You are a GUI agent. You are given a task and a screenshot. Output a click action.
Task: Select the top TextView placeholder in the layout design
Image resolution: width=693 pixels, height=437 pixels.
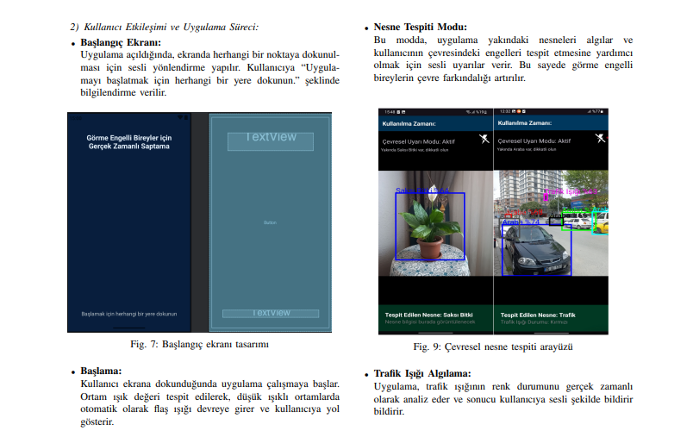pos(271,141)
